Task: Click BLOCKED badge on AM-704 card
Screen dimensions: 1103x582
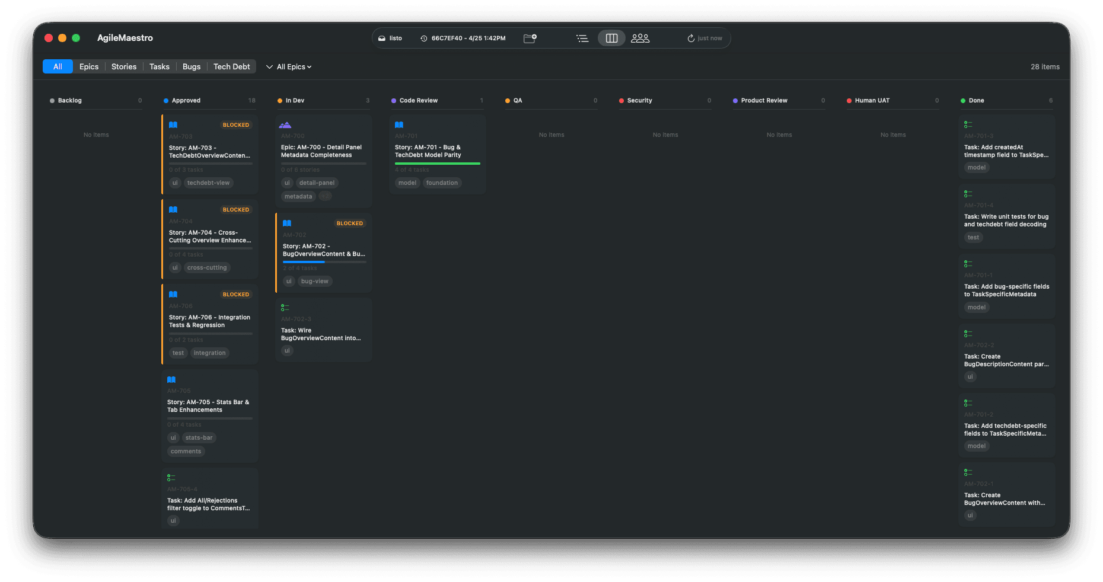Action: coord(236,210)
